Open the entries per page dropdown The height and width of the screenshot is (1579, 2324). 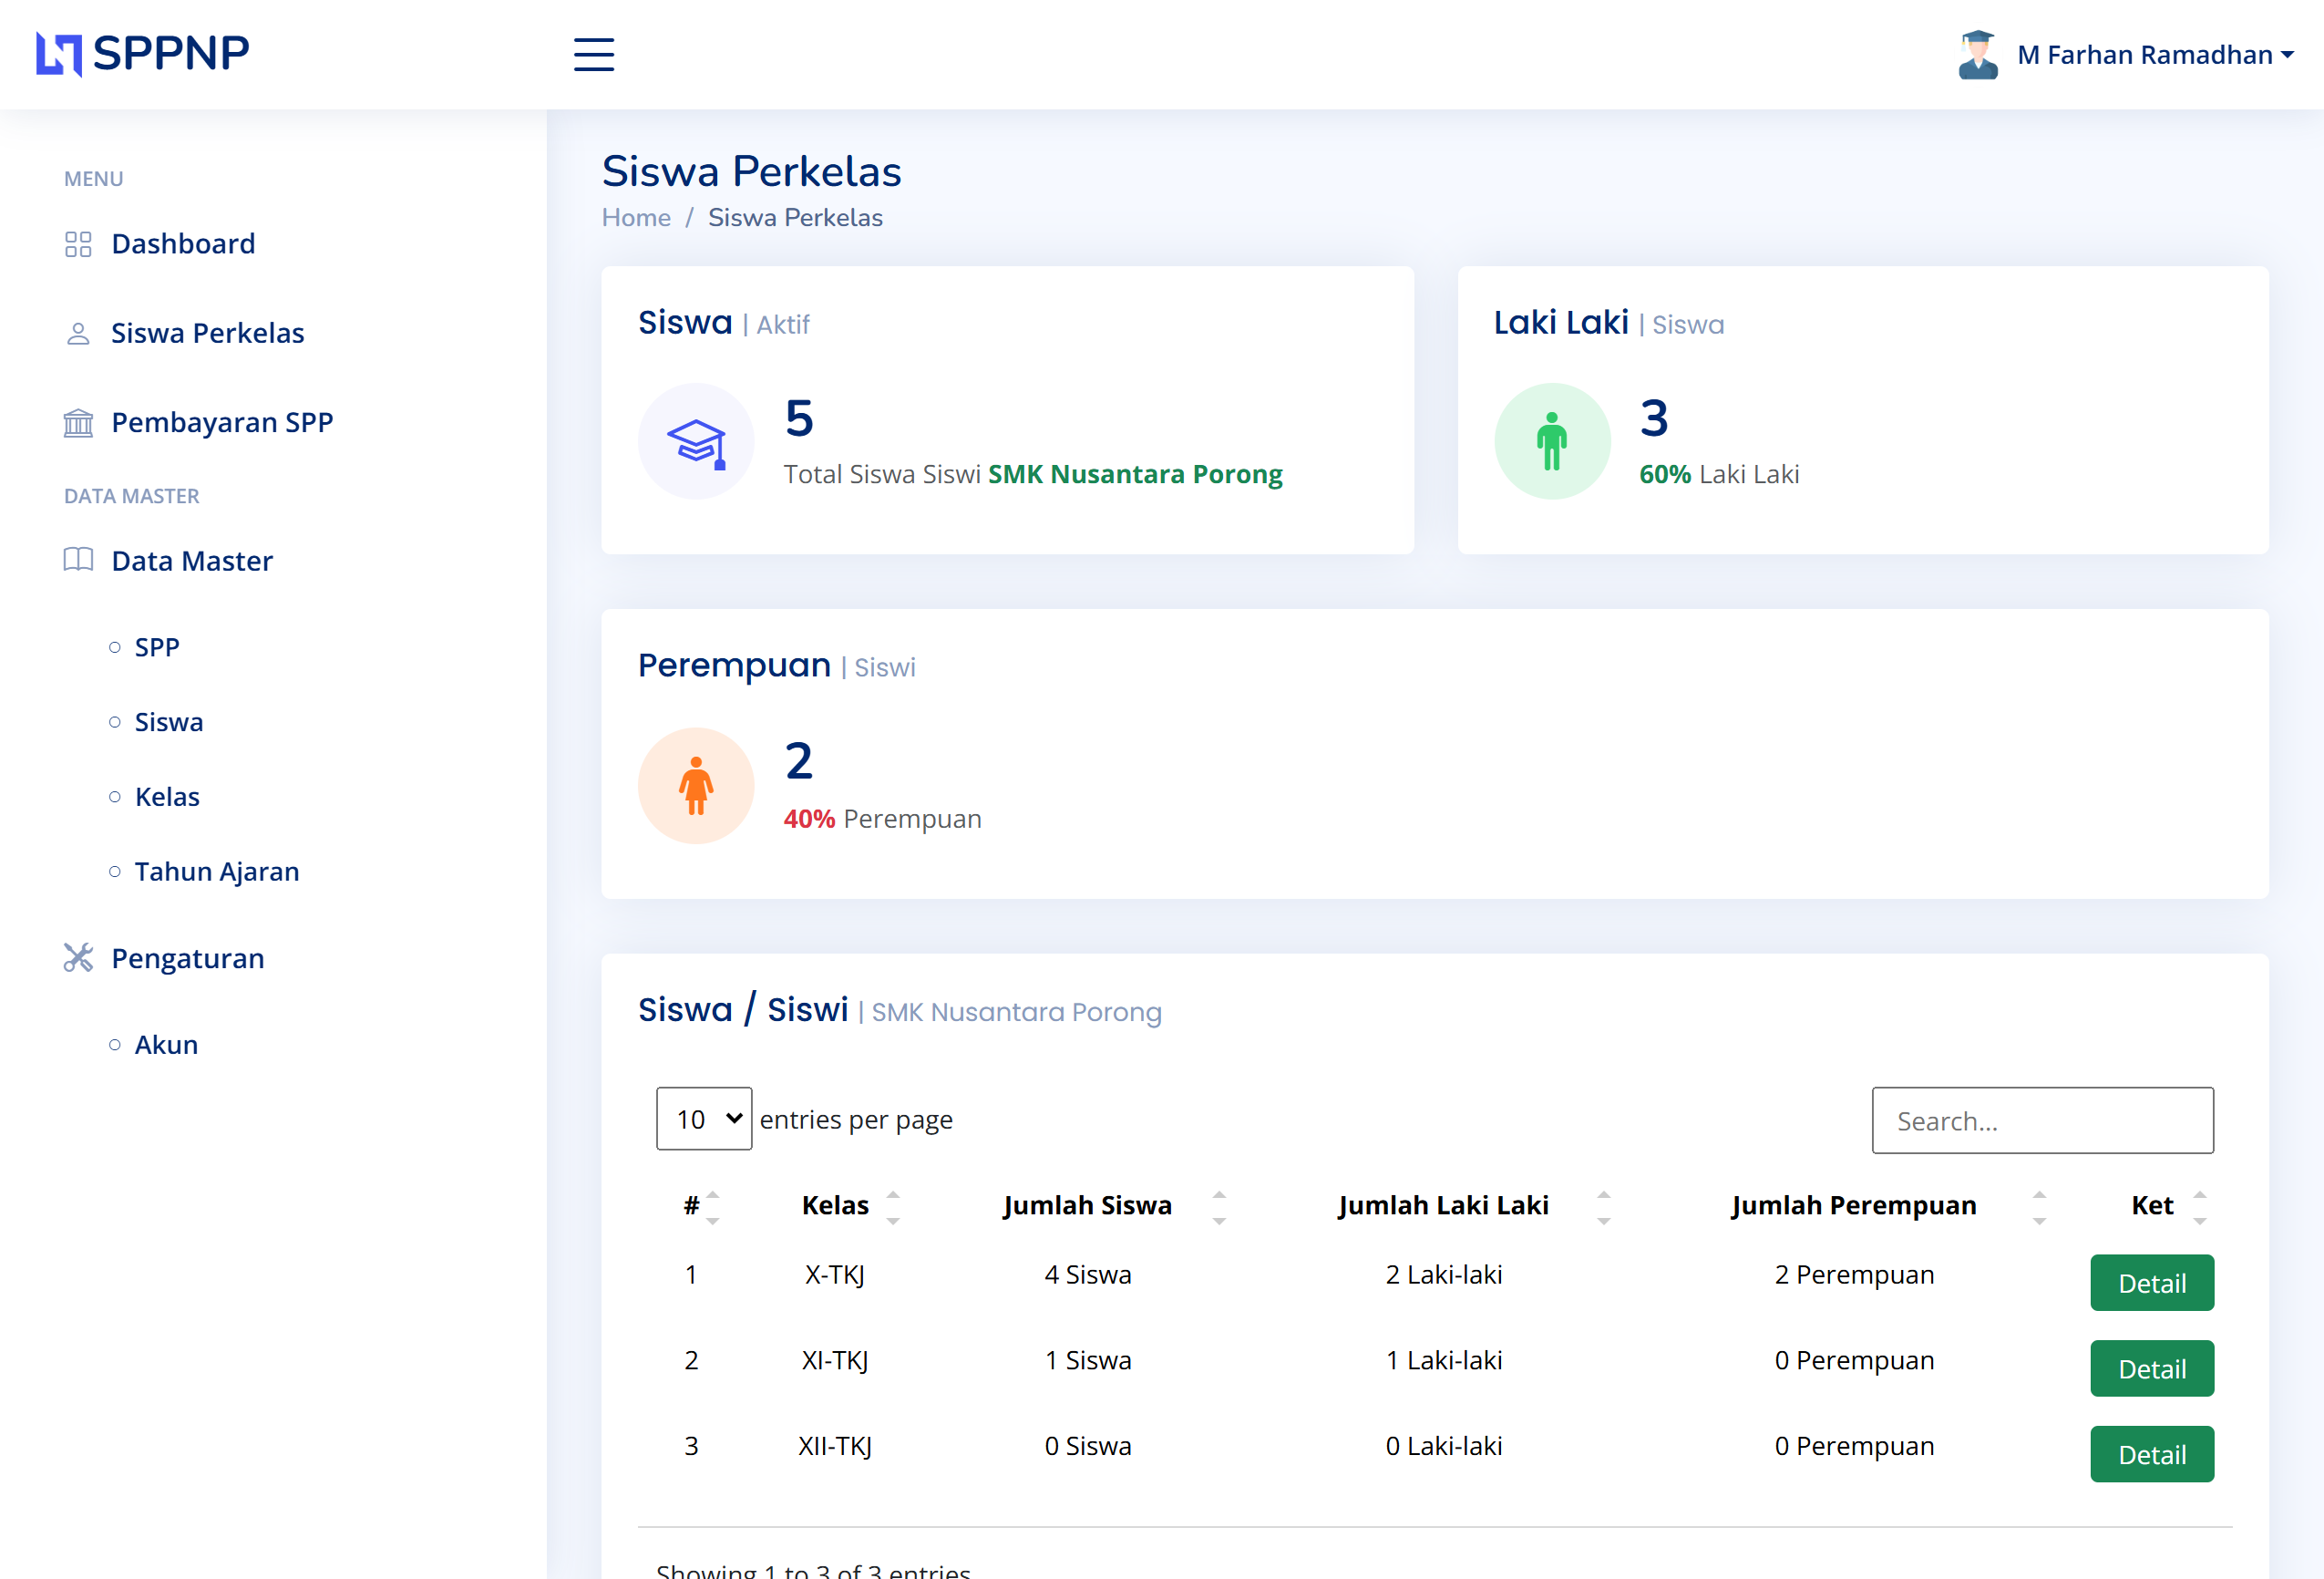click(704, 1119)
